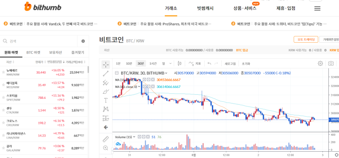Select the trend line drawing tool
Image resolution: width=339 pixels, height=158 pixels.
coord(106,74)
